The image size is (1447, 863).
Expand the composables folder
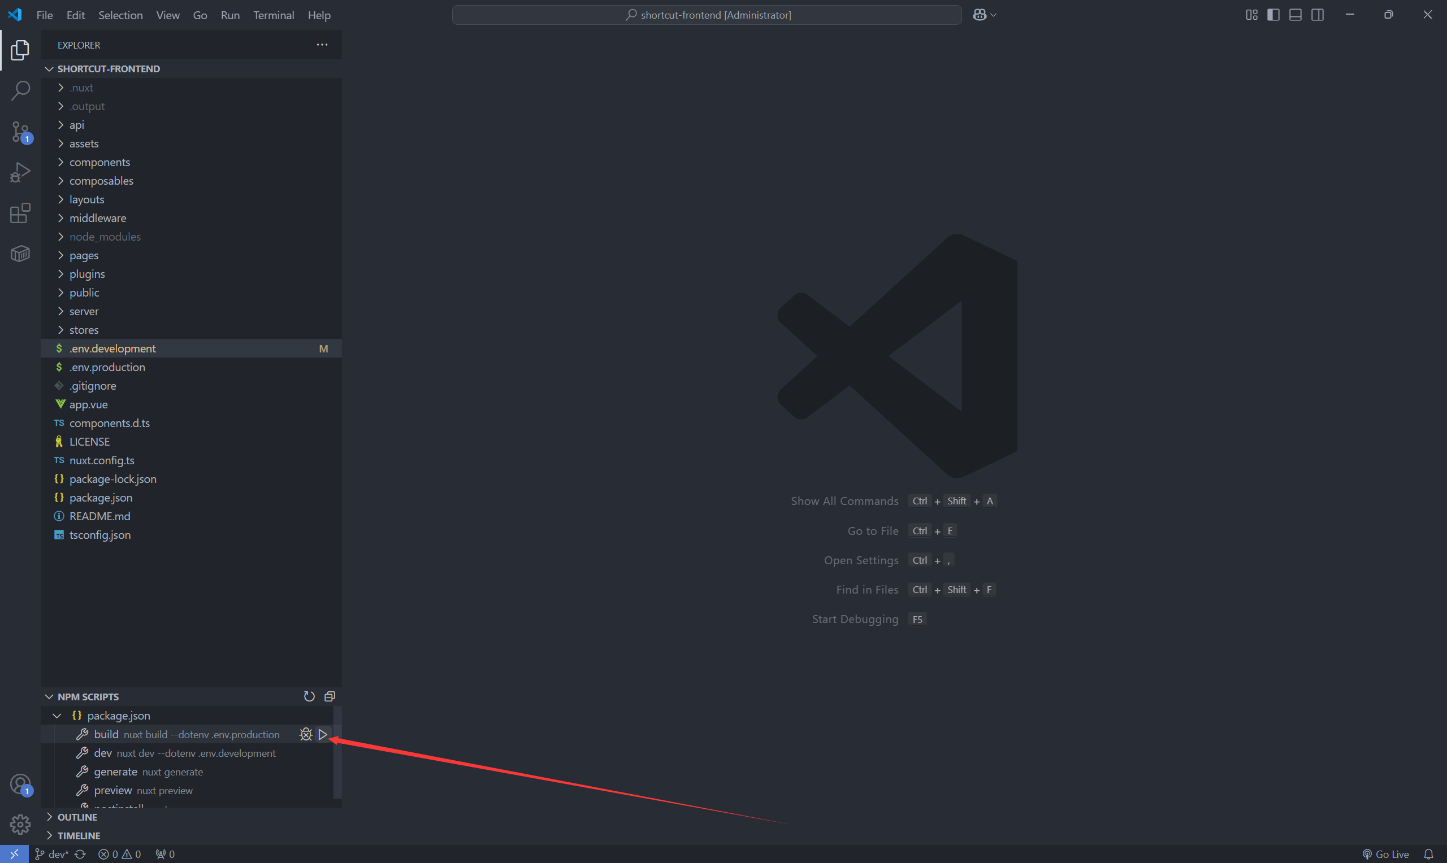(192, 180)
